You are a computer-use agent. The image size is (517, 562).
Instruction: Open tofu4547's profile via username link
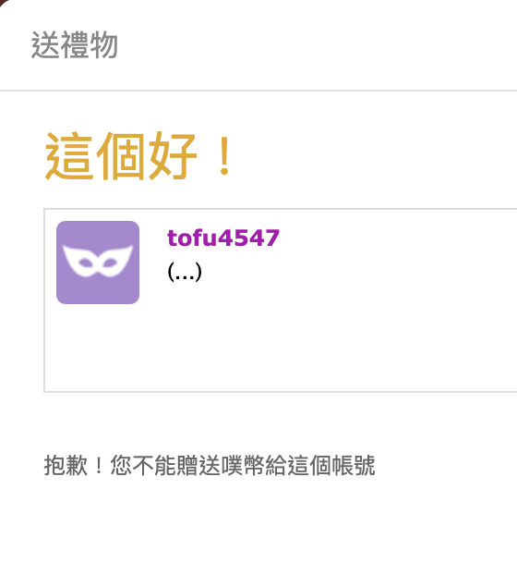click(223, 238)
